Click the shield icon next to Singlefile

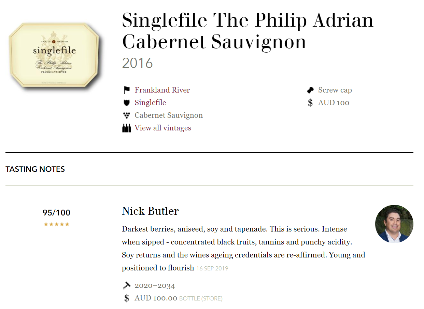[127, 103]
